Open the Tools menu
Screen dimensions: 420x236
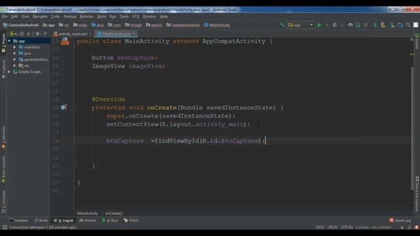124,16
